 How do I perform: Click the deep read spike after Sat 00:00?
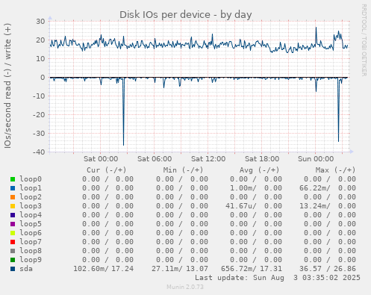click(123, 112)
